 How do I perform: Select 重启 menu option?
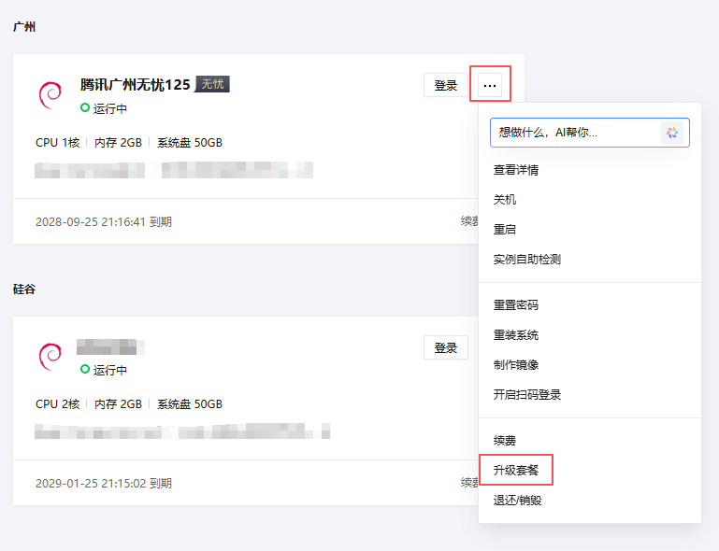coord(505,230)
